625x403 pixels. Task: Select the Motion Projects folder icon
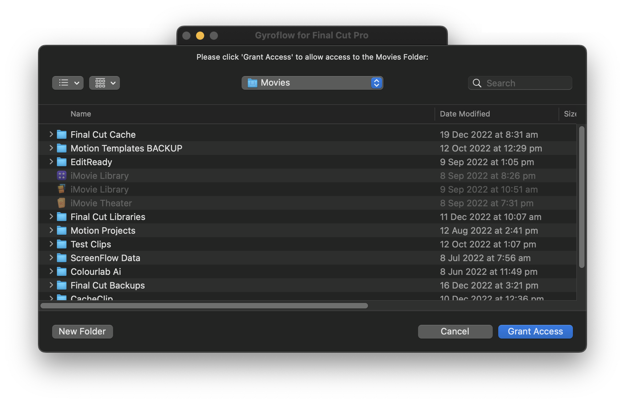(62, 230)
